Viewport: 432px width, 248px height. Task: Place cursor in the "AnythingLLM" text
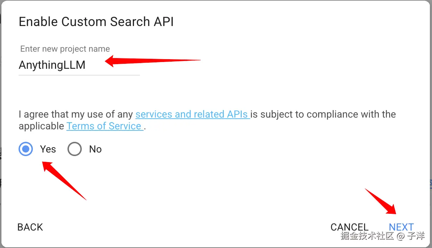coord(52,65)
